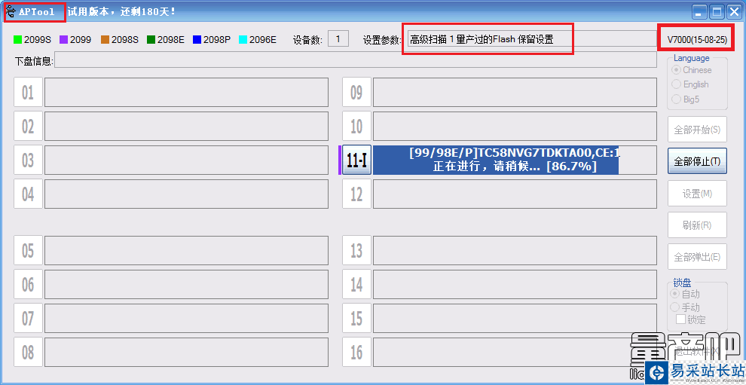Select the Big5 language radio button
Viewport: 746px width, 385px height.
click(676, 99)
